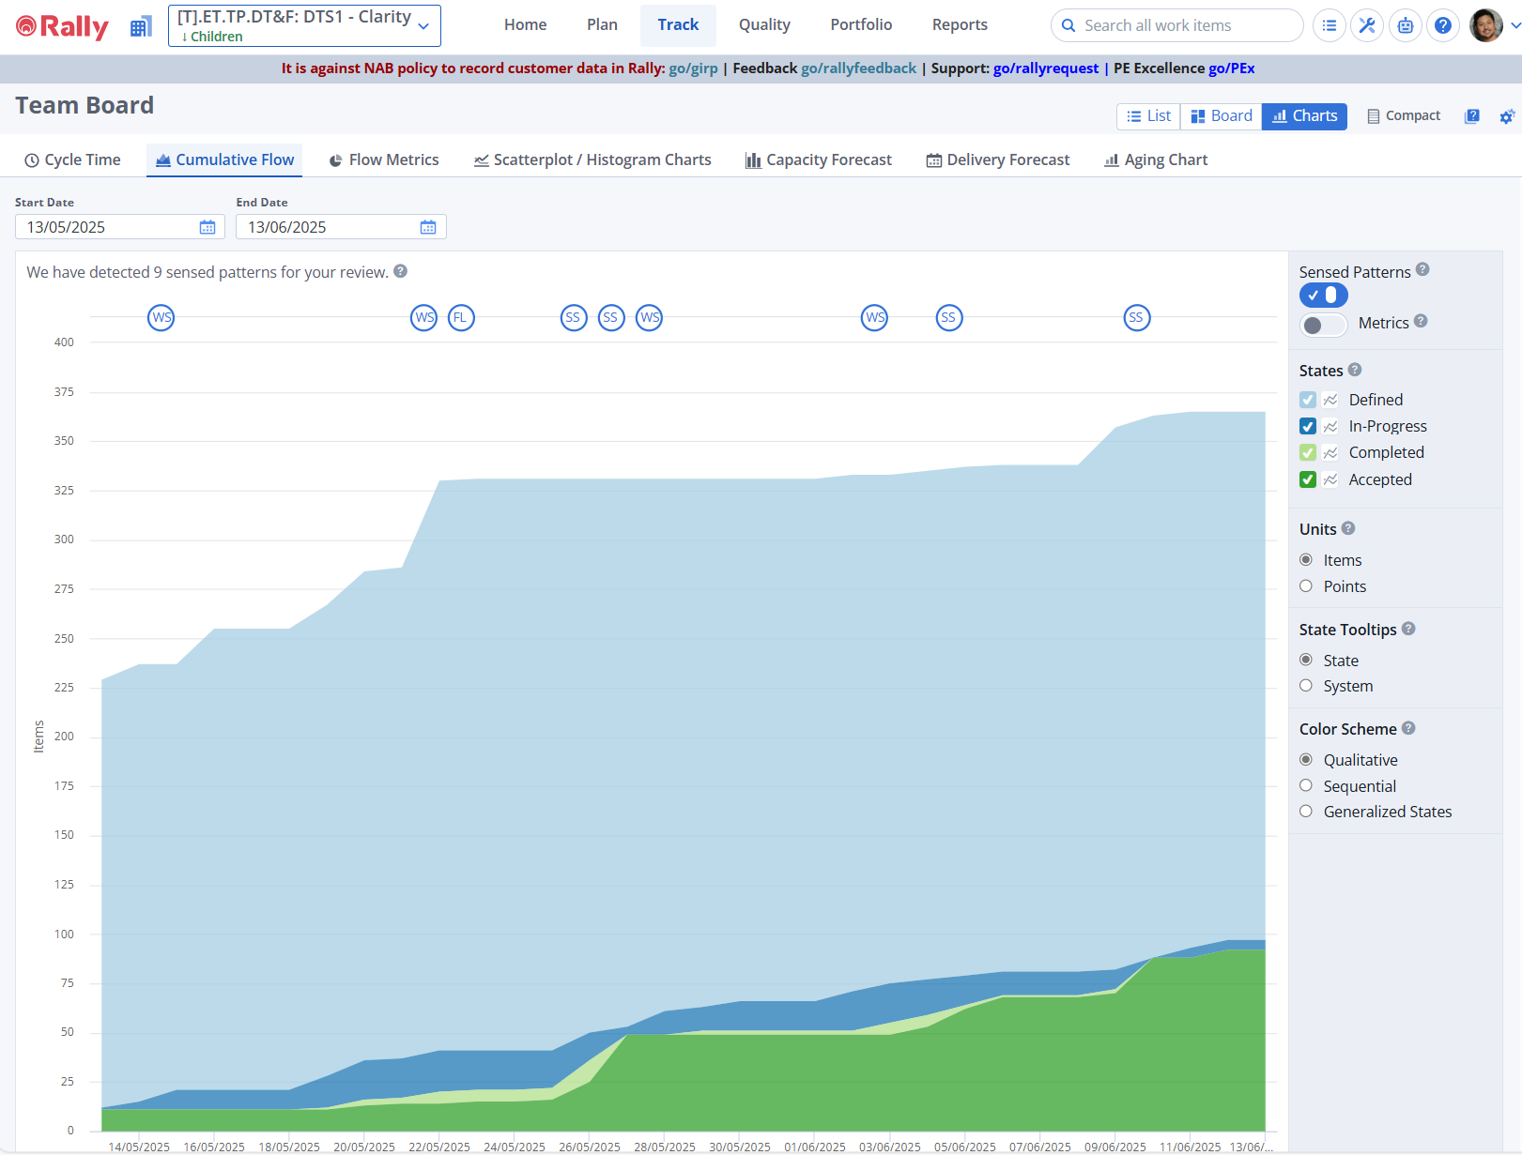
Task: Open the go/girp policy link
Action: [693, 68]
